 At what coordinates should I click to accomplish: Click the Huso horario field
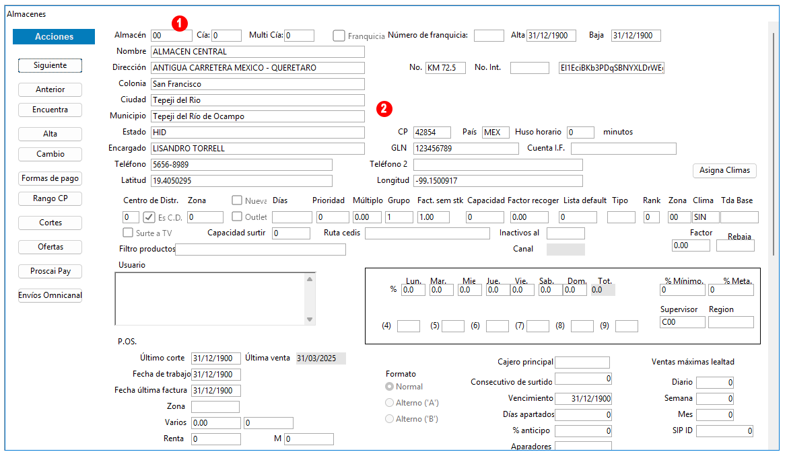581,132
